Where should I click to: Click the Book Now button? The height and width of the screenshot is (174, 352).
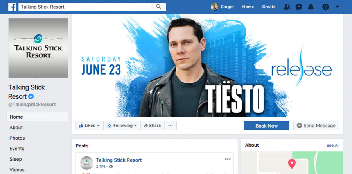tap(266, 126)
